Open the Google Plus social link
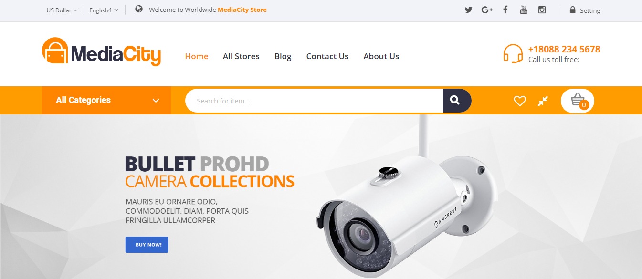 [x=487, y=10]
